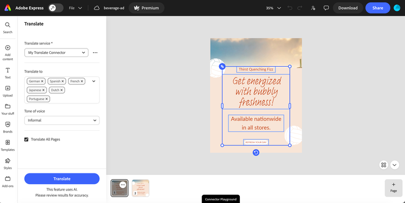Click the invite collaborators icon

point(313,8)
